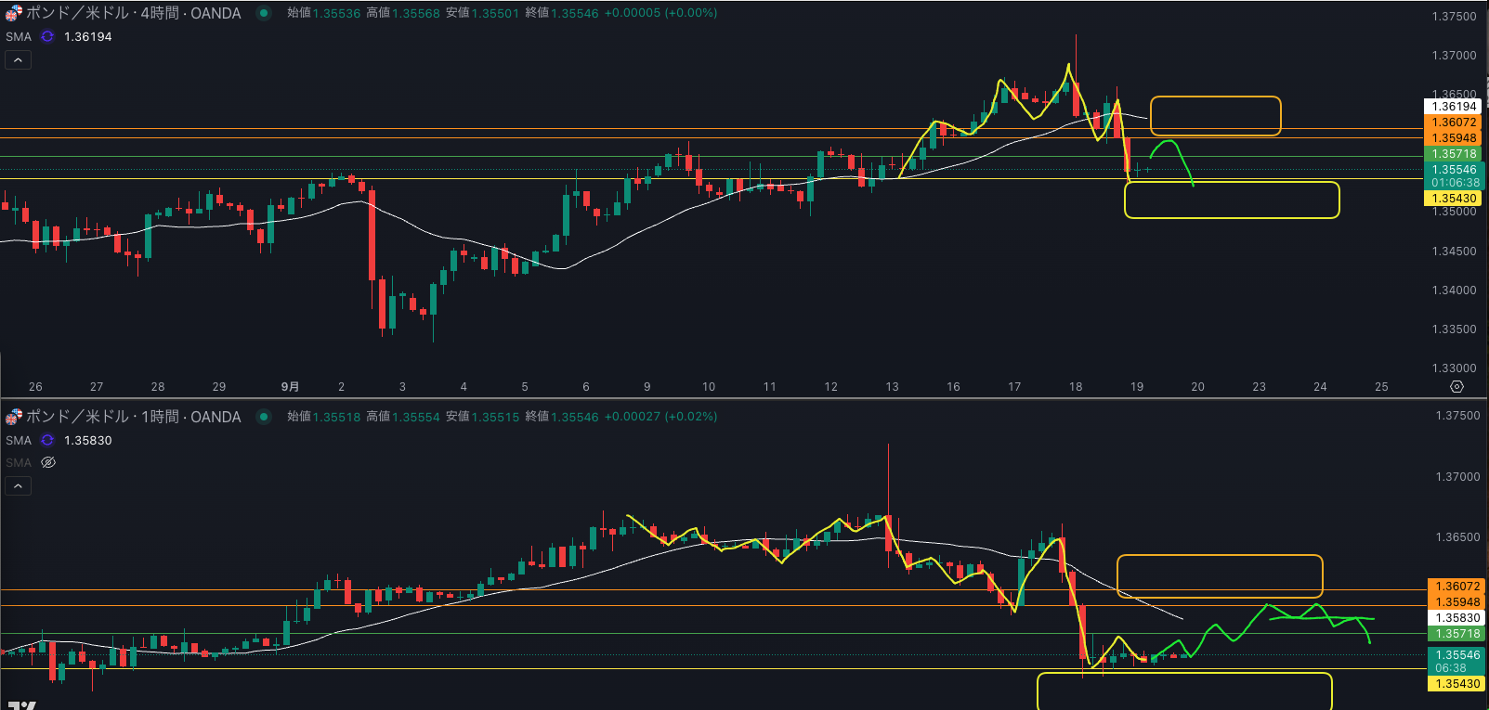Click the 1.36500 price scale label on the 1時間 chart
Viewport: 1489px width, 710px height.
point(1457,537)
